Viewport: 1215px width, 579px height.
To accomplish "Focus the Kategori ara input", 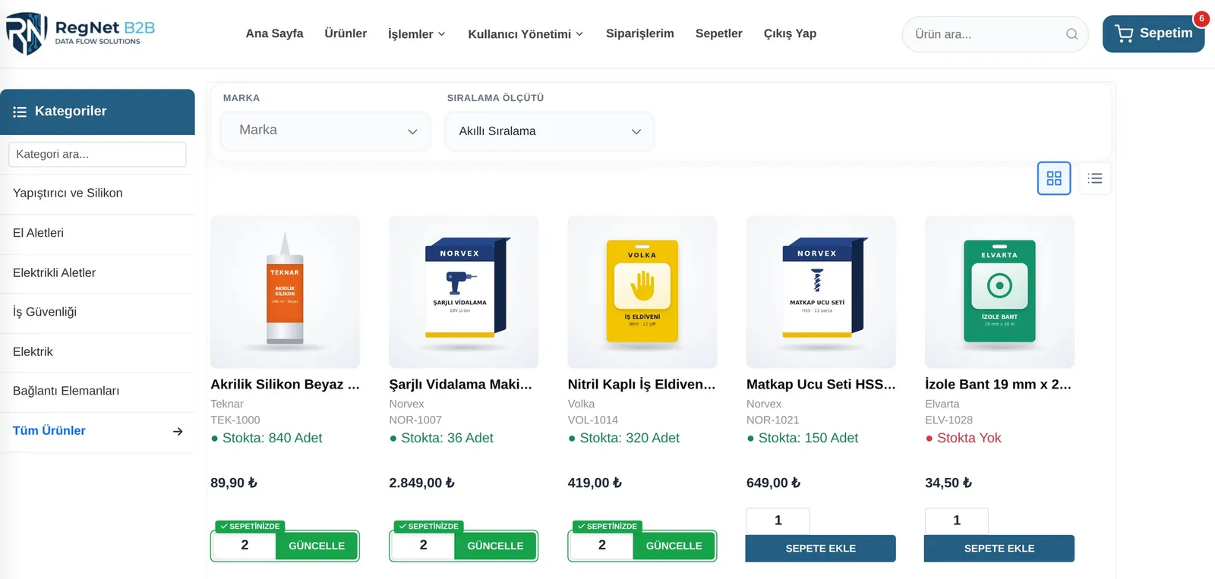I will pyautogui.click(x=97, y=154).
